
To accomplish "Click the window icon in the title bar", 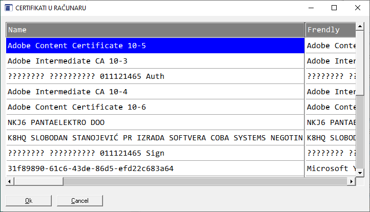I will (x=9, y=8).
